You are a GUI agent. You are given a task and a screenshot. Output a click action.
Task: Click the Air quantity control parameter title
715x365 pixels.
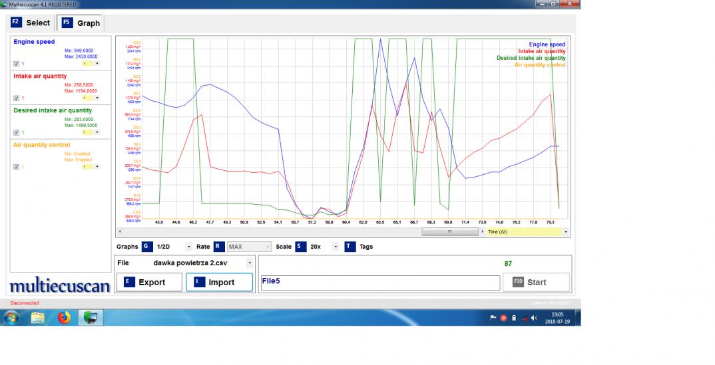click(x=41, y=145)
